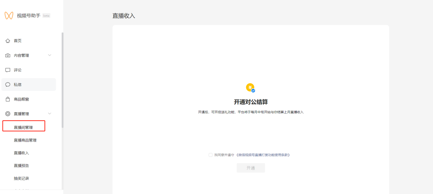Click the 开通对公结算 heading

click(251, 102)
